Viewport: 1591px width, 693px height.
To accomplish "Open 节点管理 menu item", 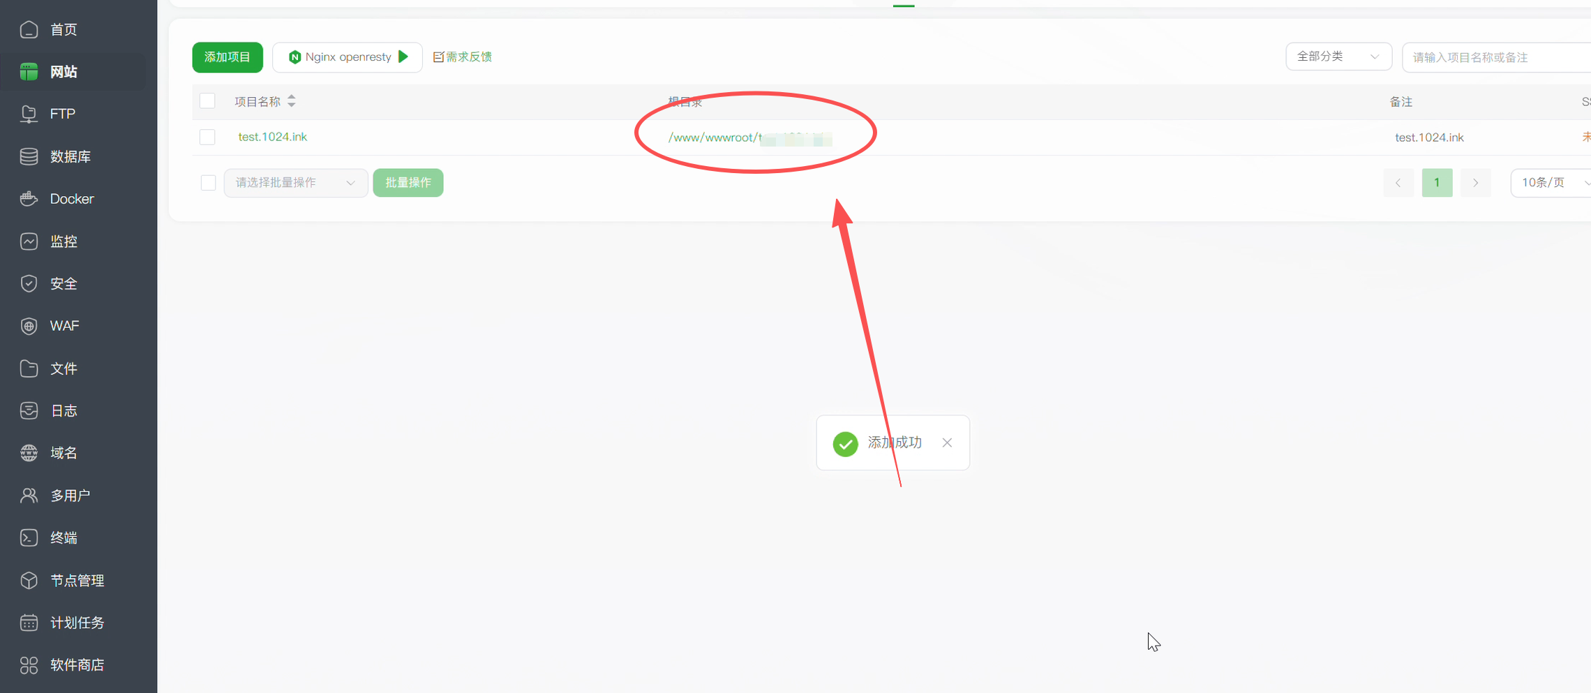I will 78,580.
